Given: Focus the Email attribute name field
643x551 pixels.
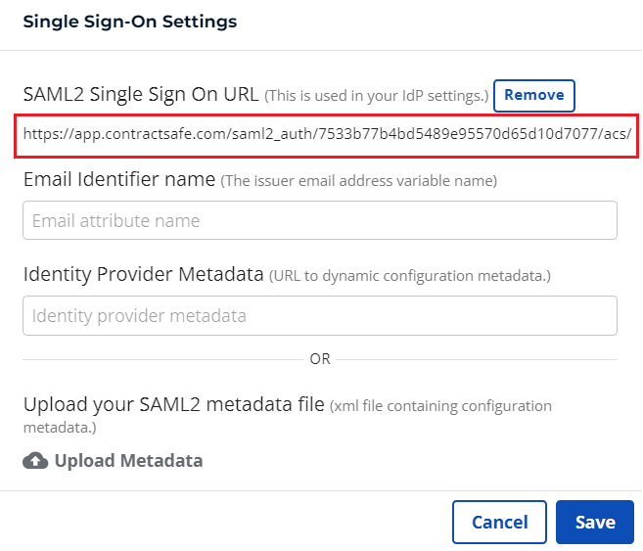Looking at the screenshot, I should [320, 220].
